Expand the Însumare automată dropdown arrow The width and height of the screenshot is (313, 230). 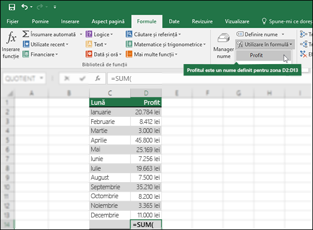[81, 34]
